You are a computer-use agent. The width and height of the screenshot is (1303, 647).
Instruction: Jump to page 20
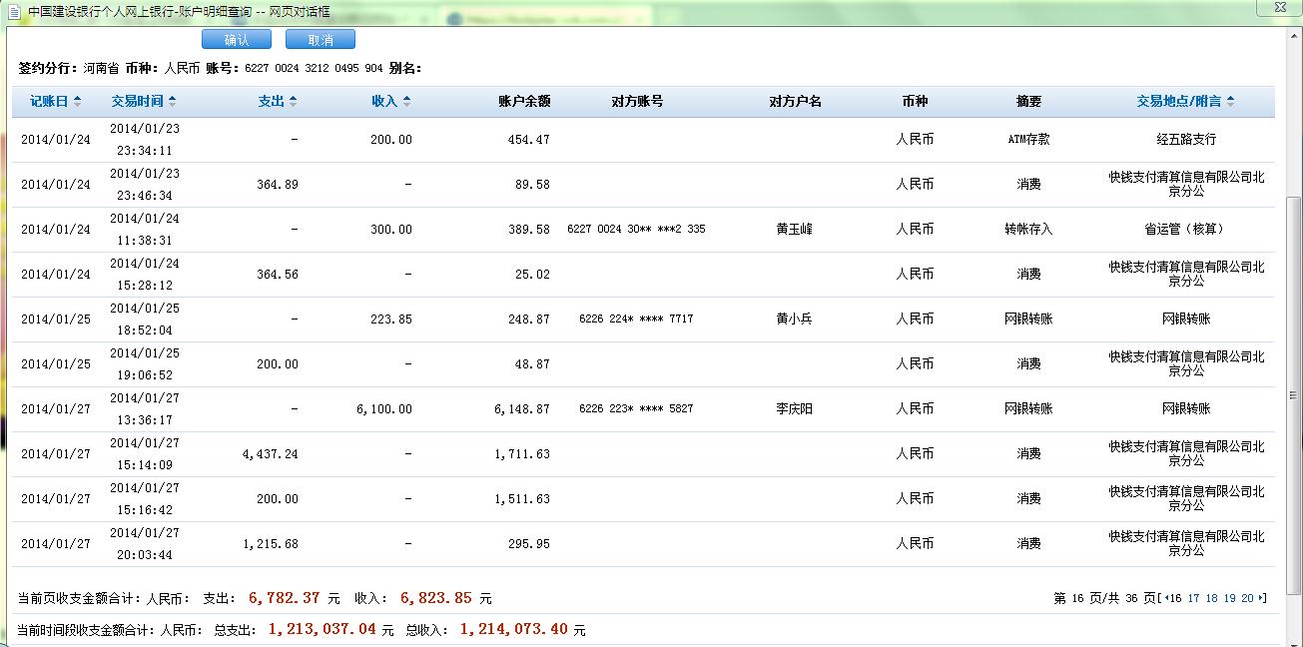[1247, 598]
